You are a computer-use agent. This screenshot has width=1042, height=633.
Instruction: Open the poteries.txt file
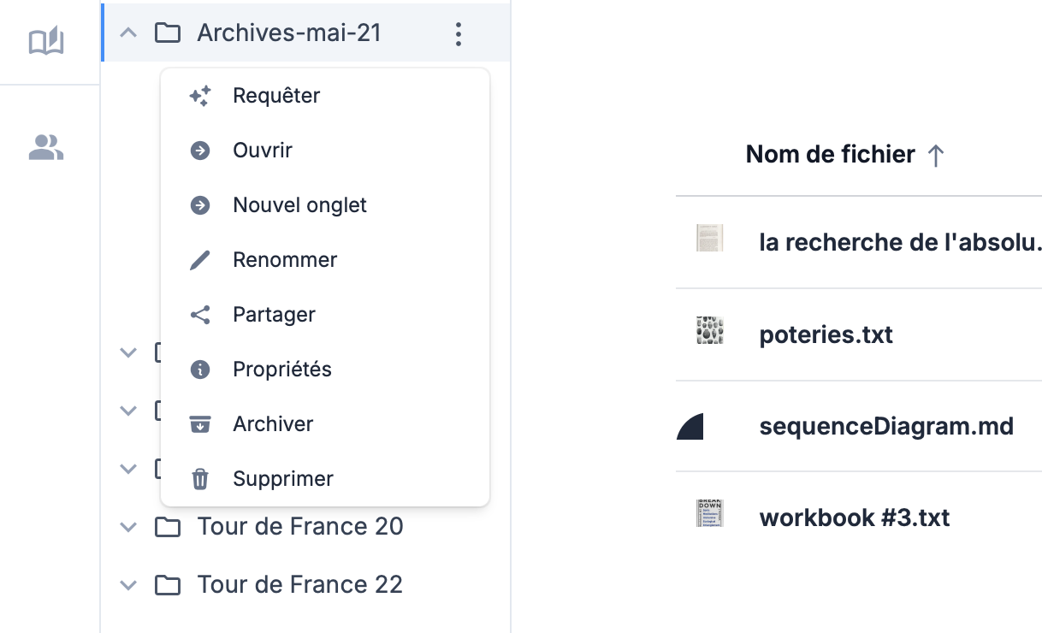[x=826, y=334]
